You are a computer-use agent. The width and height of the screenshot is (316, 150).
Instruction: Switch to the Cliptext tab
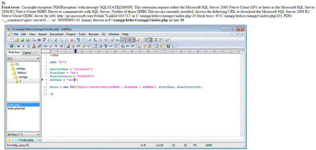[27, 53]
